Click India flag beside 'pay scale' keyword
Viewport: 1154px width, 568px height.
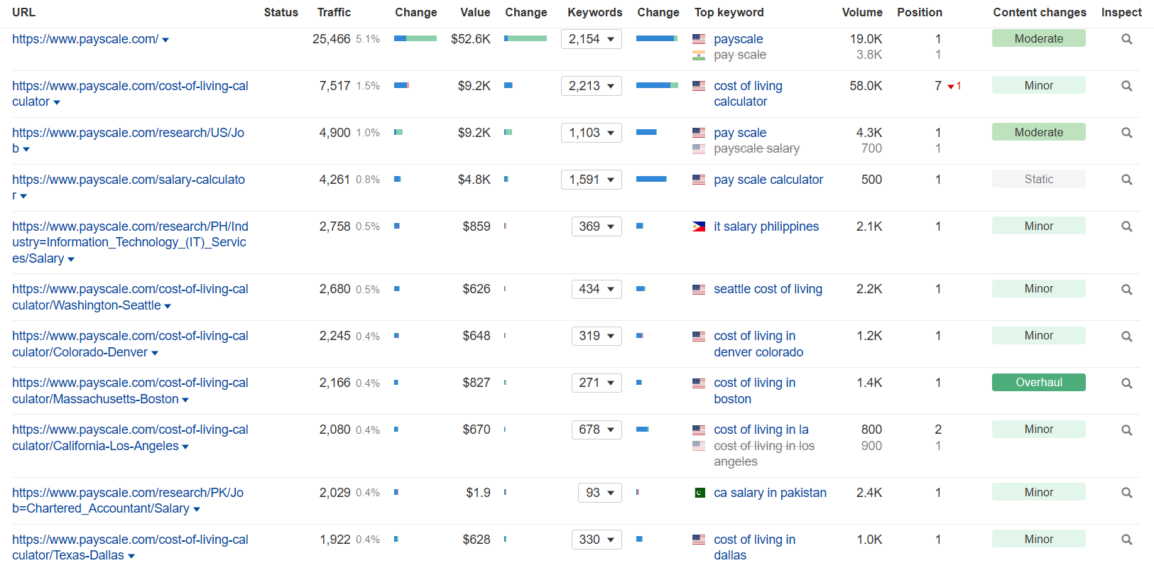point(699,55)
